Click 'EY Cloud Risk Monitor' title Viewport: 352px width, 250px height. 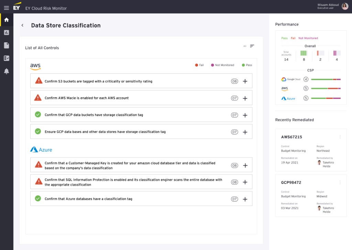pos(46,8)
